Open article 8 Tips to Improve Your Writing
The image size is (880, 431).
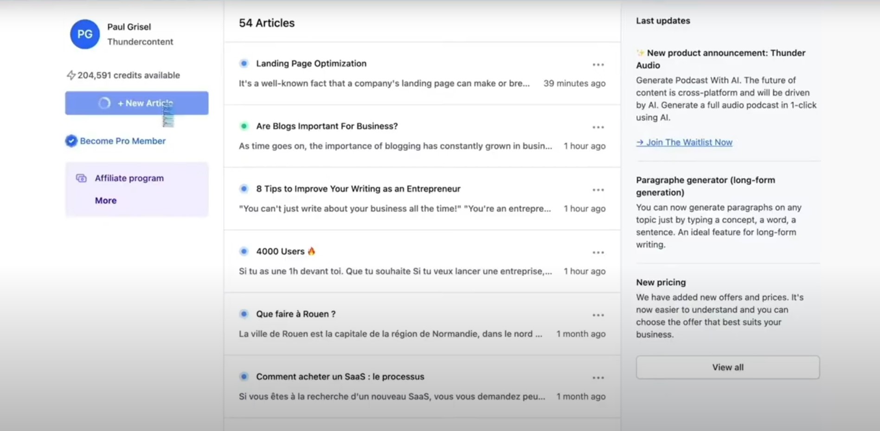pyautogui.click(x=358, y=189)
